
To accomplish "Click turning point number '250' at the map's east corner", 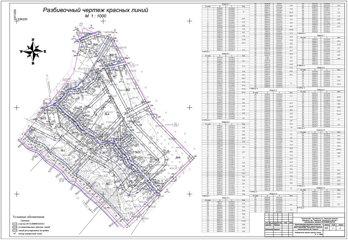I will [195, 156].
